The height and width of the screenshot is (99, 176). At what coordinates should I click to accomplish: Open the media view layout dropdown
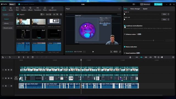point(42,14)
